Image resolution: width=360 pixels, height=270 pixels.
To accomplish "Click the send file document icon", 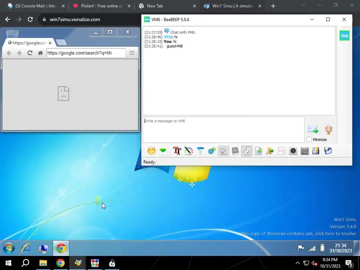I will 258,151.
